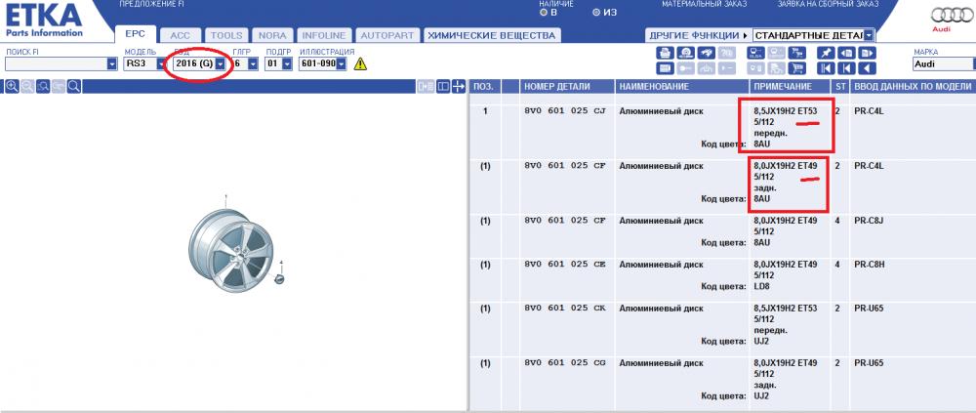Select the 'ИЗ' availability radio button
This screenshot has height=413, width=976.
coord(596,13)
